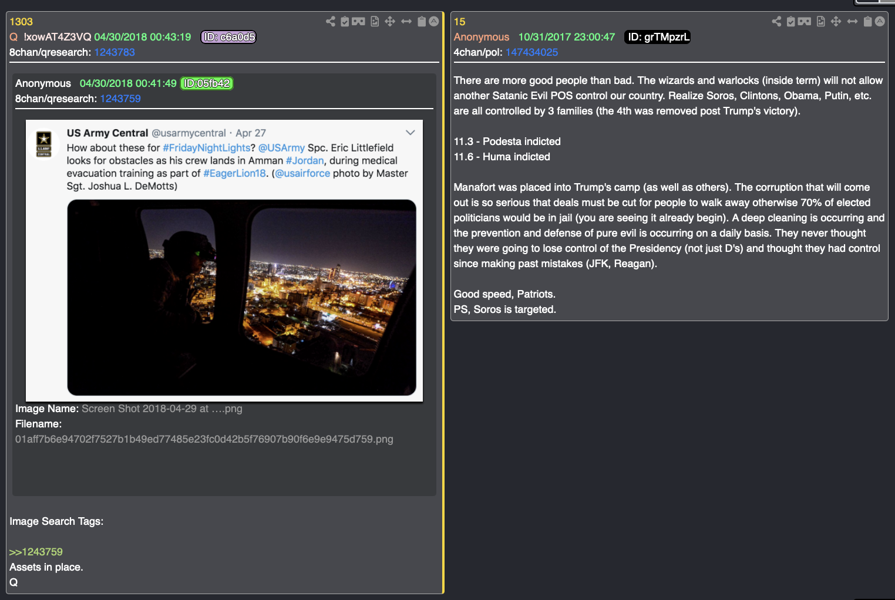Click the share icon on post 1303

tap(331, 22)
